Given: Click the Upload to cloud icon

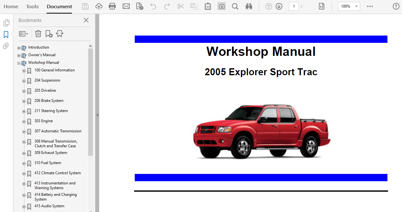Looking at the screenshot, I should (99, 6).
